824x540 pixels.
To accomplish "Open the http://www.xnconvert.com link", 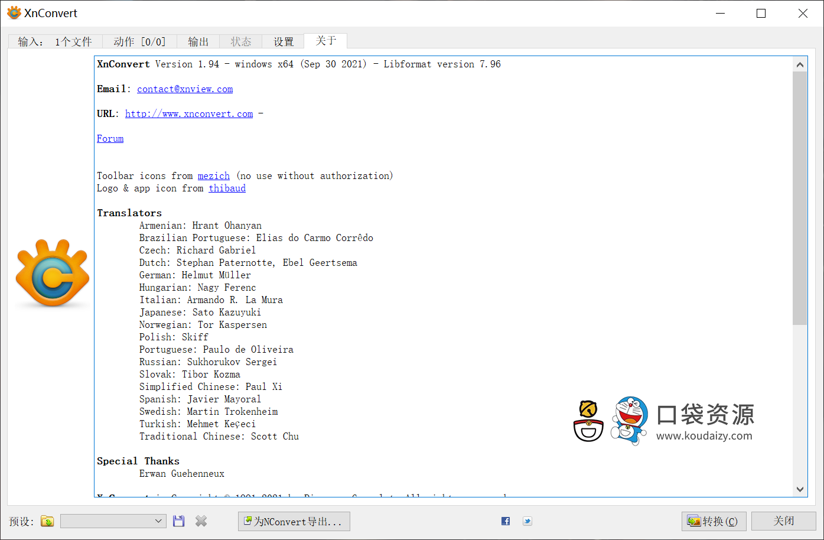I will pos(189,113).
